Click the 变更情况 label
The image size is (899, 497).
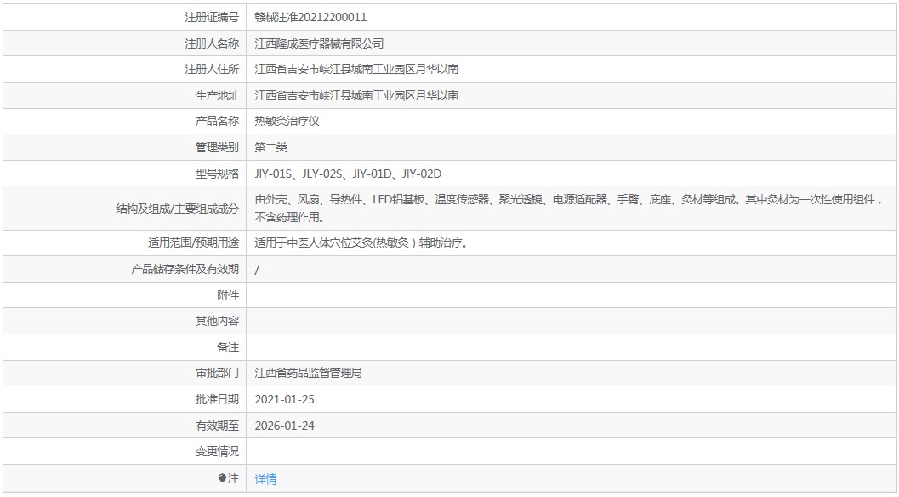point(217,452)
